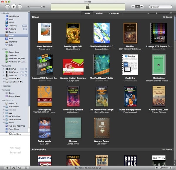Click in the Search field
176x170 pixels.
[160, 7]
